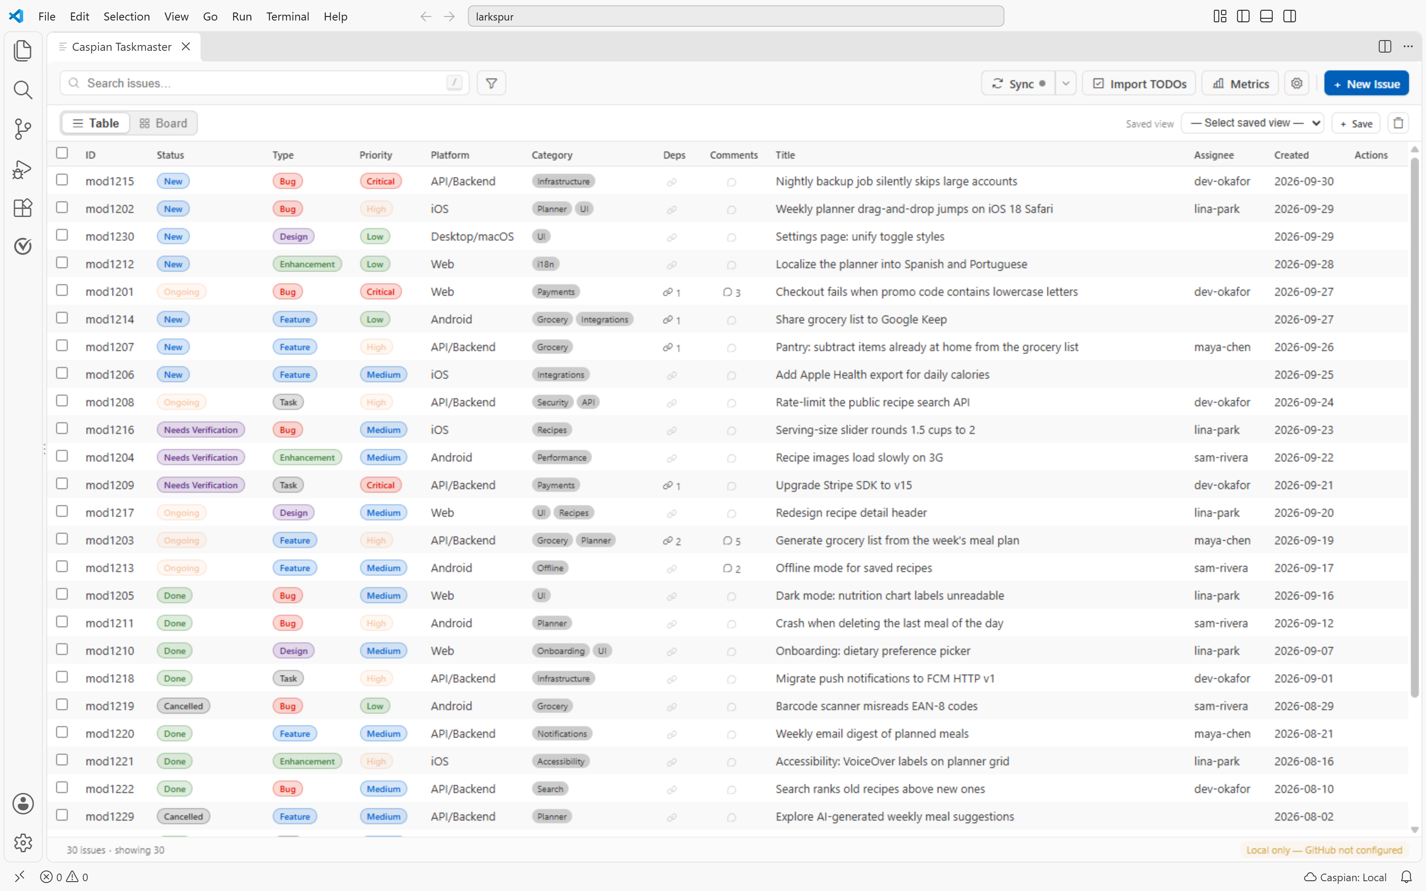The height and width of the screenshot is (891, 1426).
Task: Click the split editor right icon
Action: [1385, 46]
